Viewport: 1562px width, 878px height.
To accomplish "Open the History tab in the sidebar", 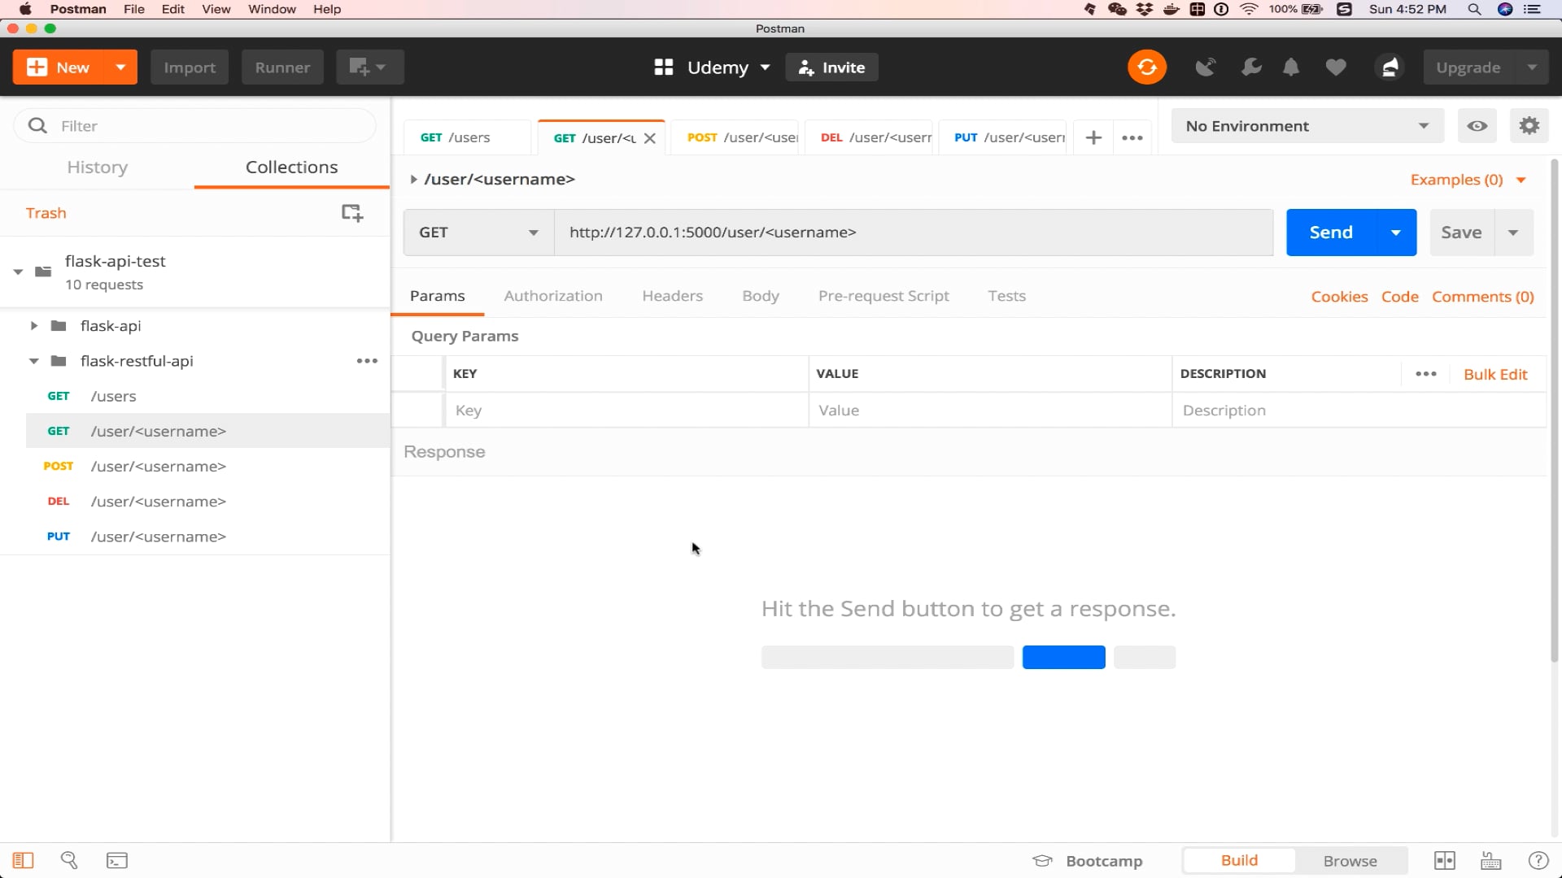I will (x=97, y=167).
